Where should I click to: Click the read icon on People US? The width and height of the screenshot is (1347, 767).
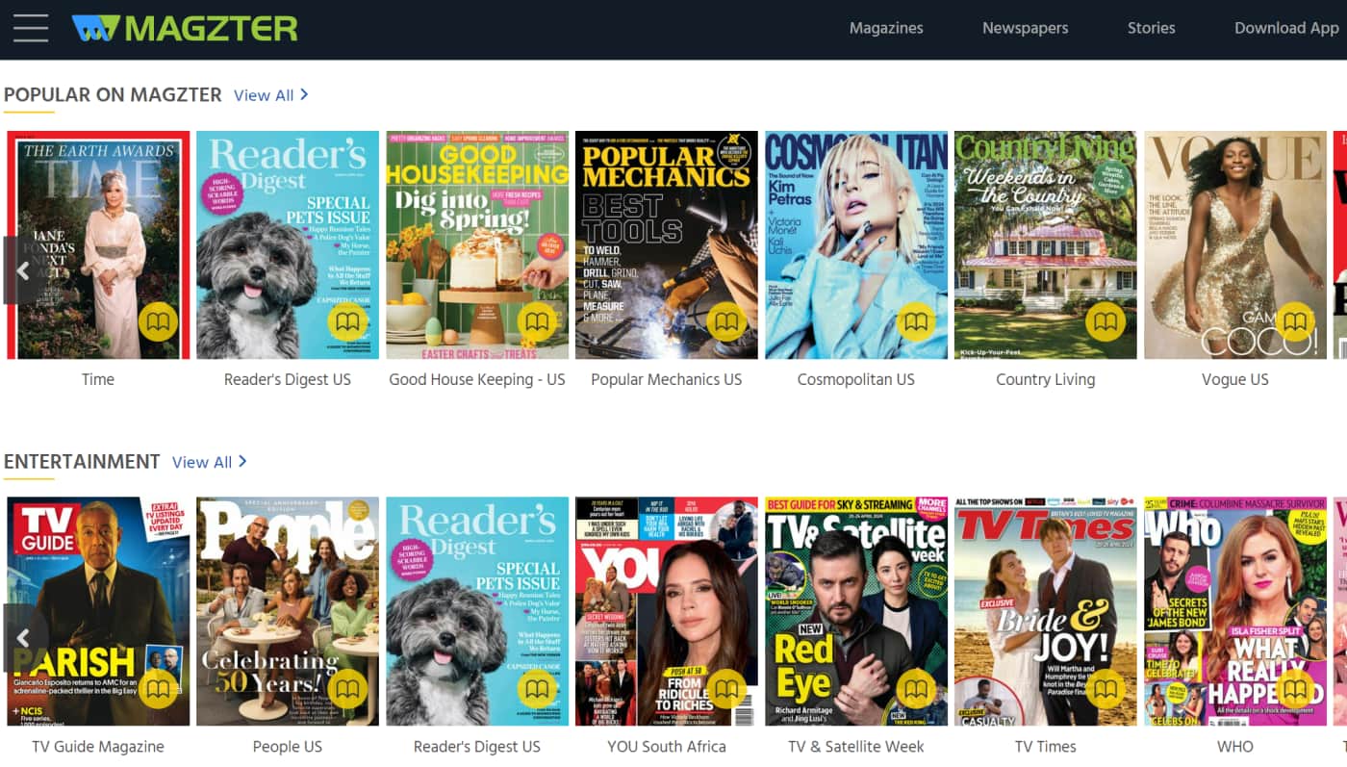point(347,689)
